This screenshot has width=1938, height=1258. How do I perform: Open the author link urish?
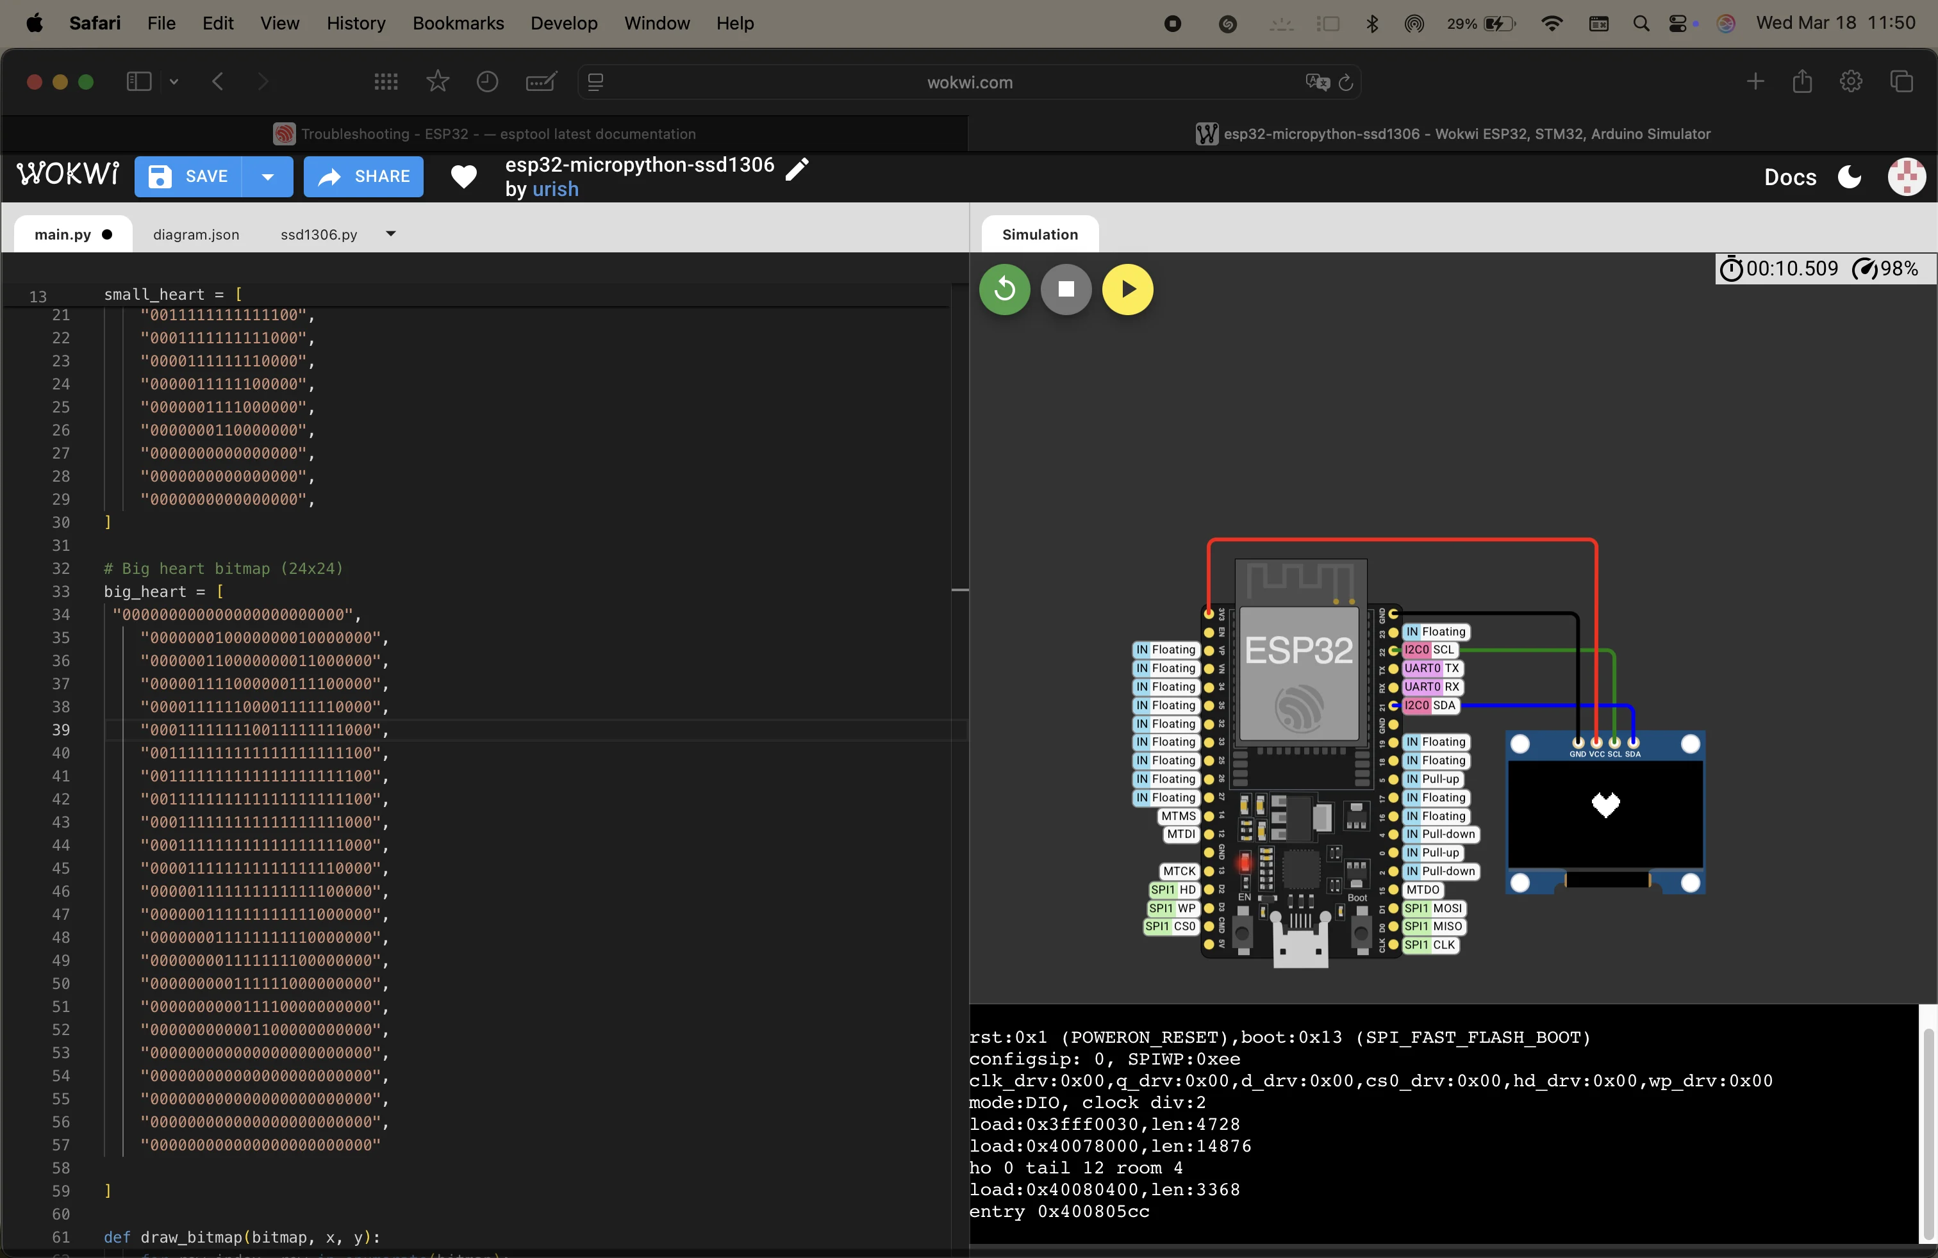coord(556,189)
